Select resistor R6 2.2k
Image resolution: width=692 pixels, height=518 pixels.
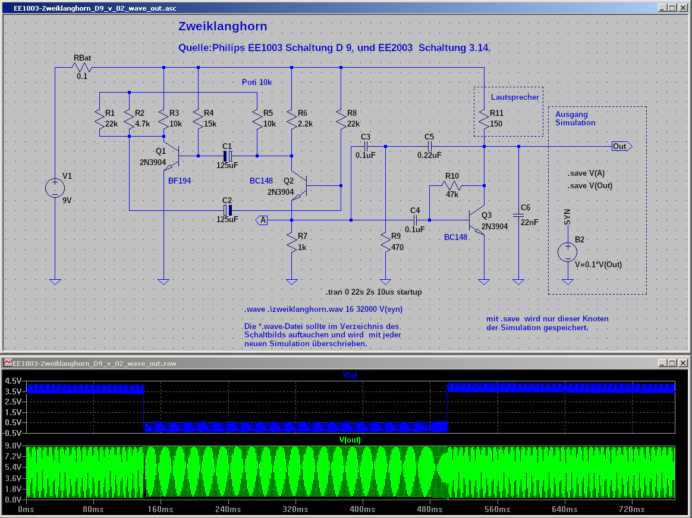pos(291,119)
